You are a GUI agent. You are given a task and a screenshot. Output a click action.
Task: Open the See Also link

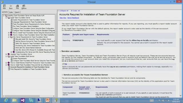click(63, 18)
